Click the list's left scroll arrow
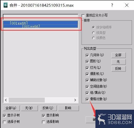The width and height of the screenshot is (134, 128). click(x=6, y=100)
